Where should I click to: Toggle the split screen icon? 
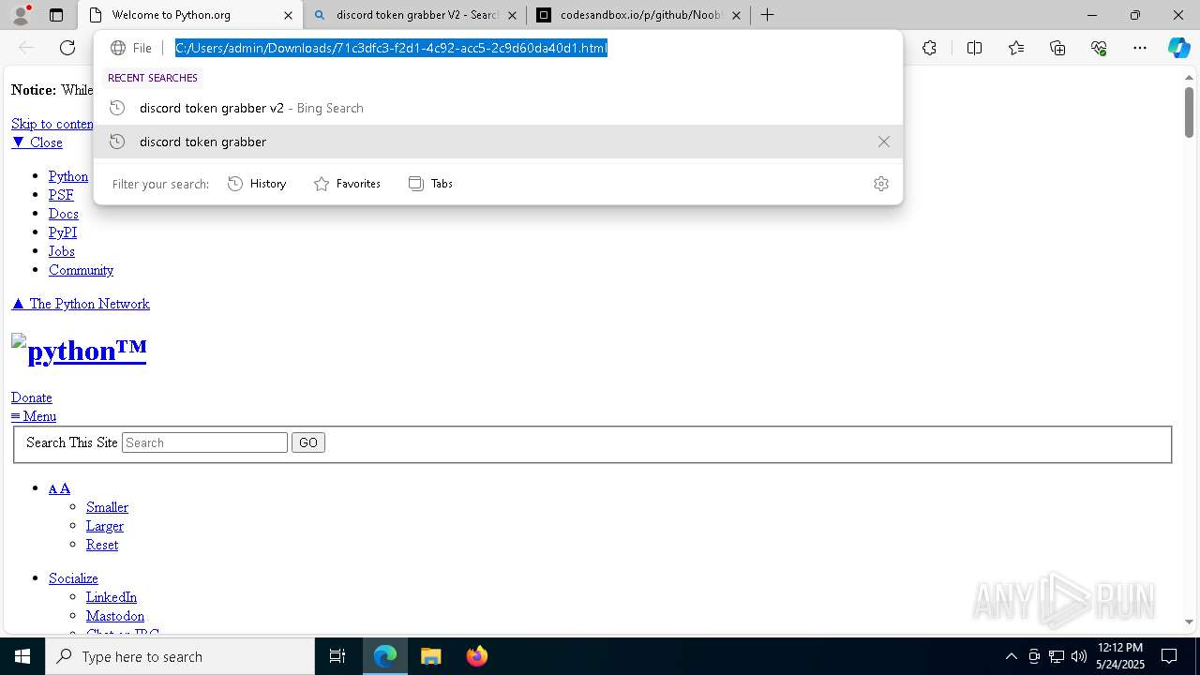coord(974,48)
